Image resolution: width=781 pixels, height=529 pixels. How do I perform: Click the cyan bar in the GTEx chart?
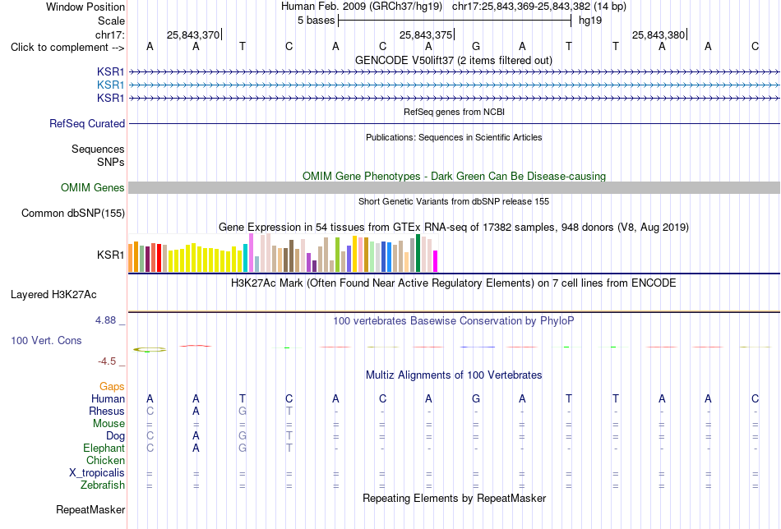245,258
